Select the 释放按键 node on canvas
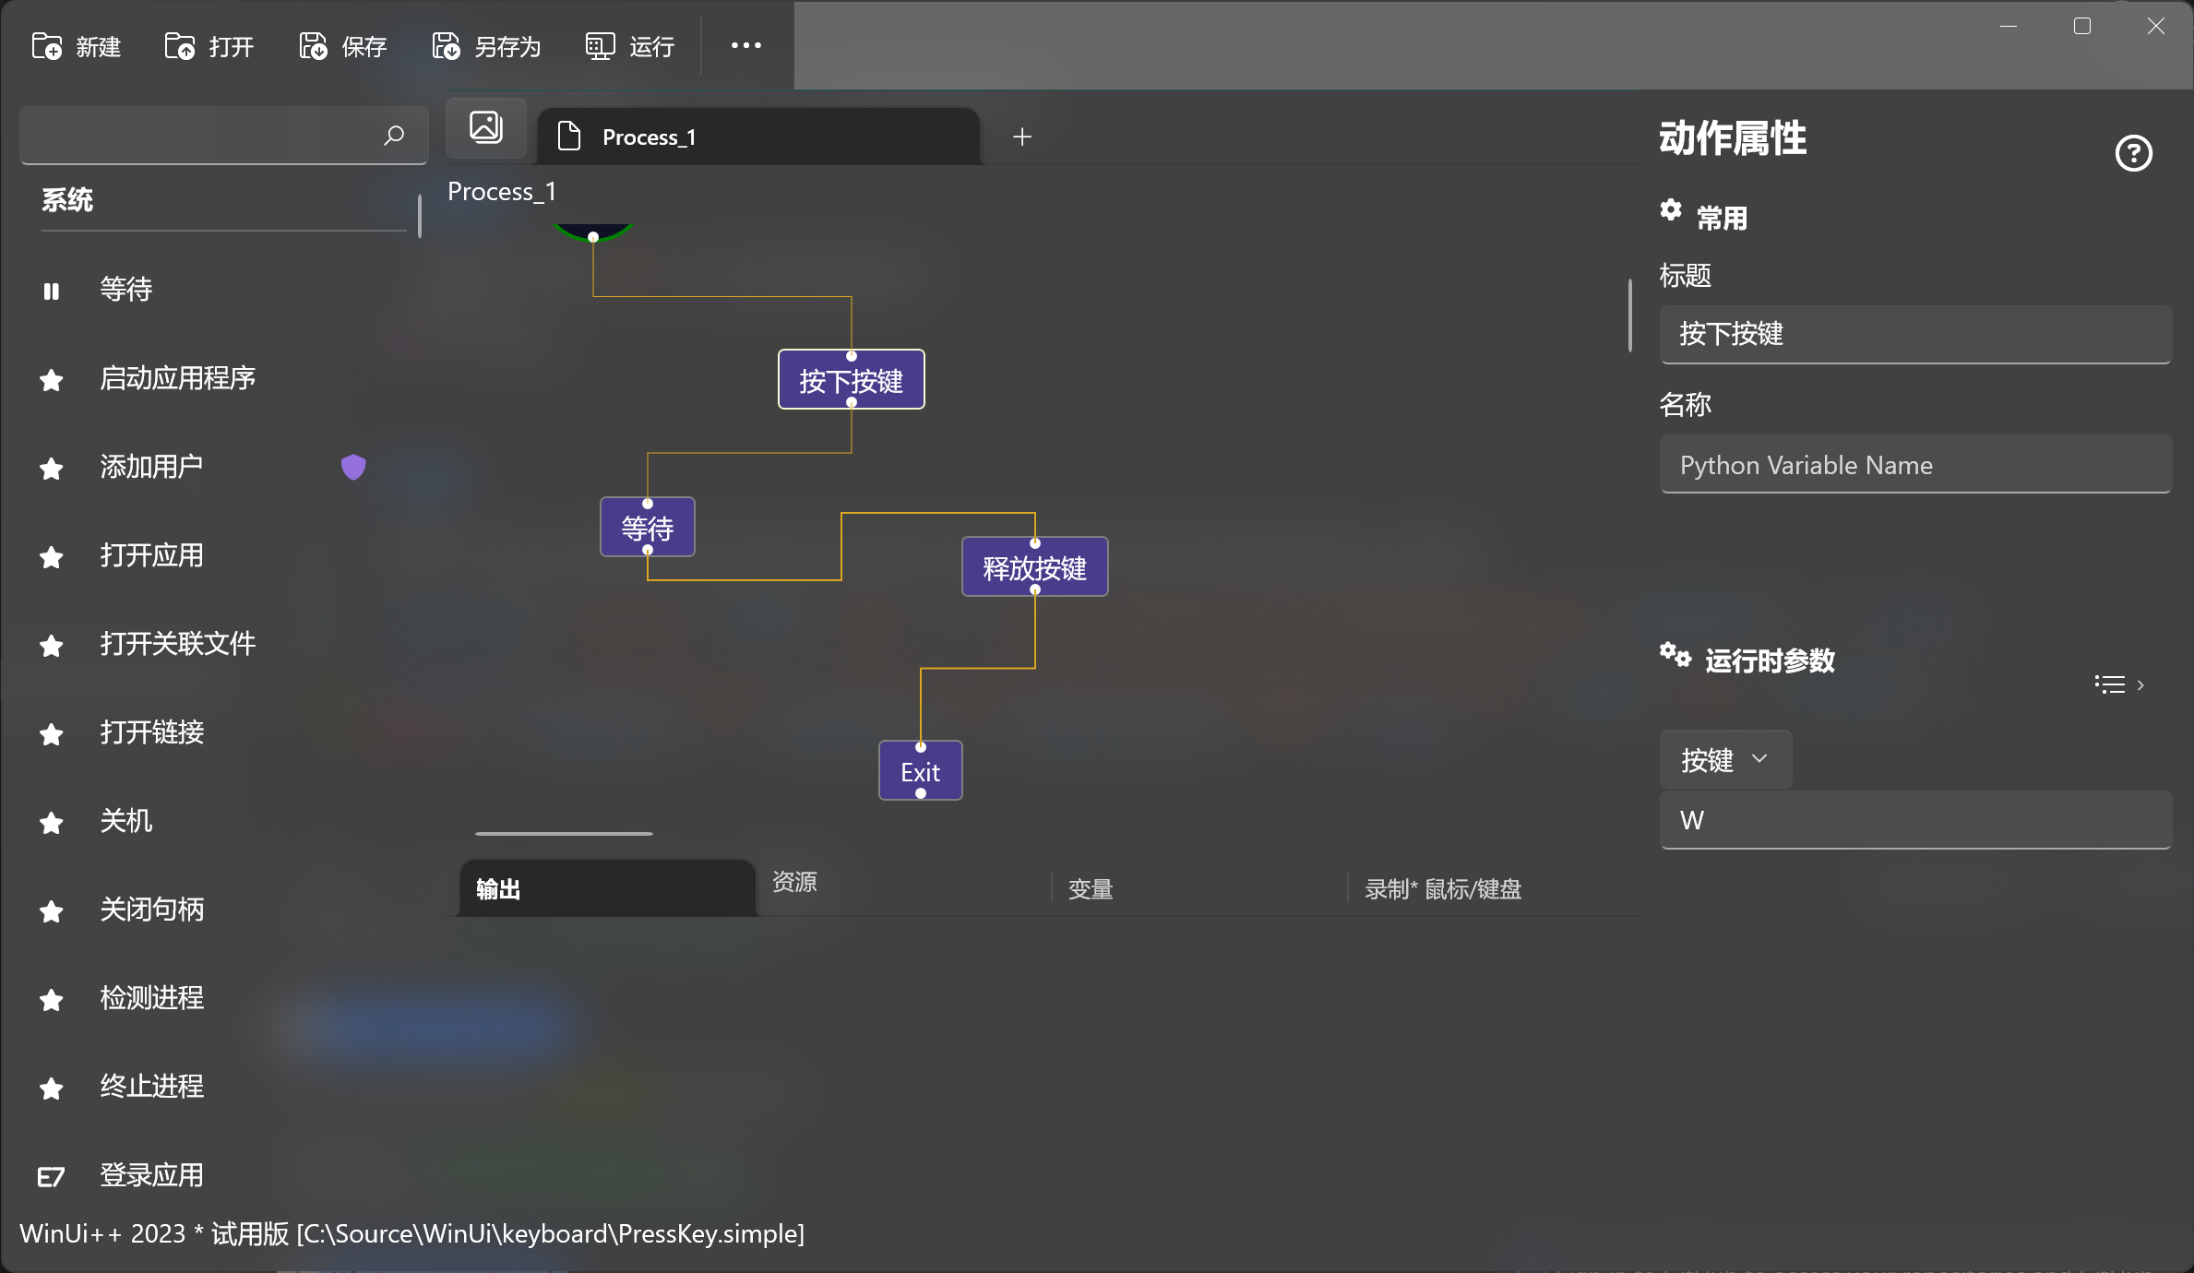Viewport: 2194px width, 1273px height. pos(1034,567)
